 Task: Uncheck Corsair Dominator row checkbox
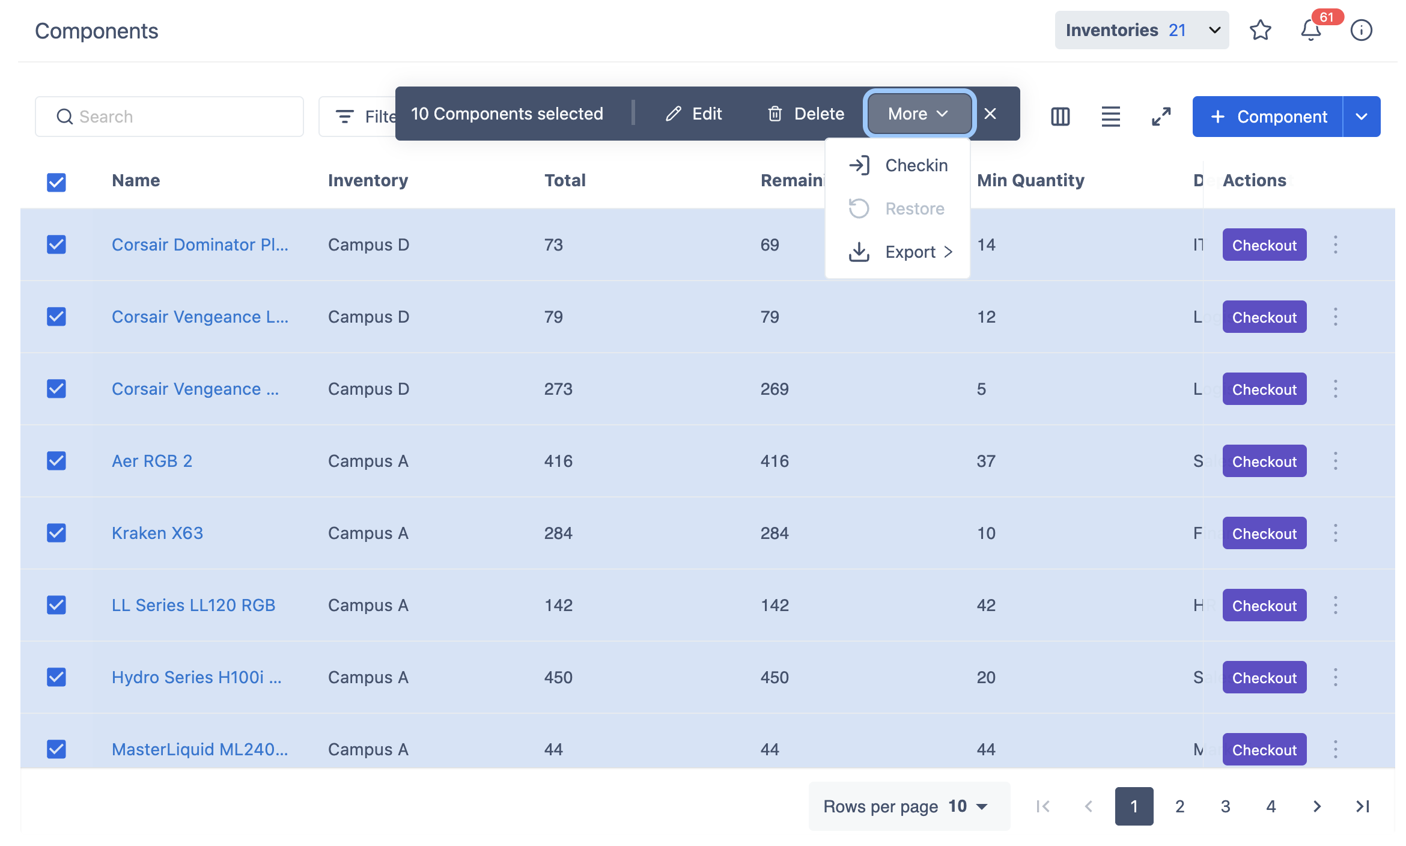click(56, 245)
